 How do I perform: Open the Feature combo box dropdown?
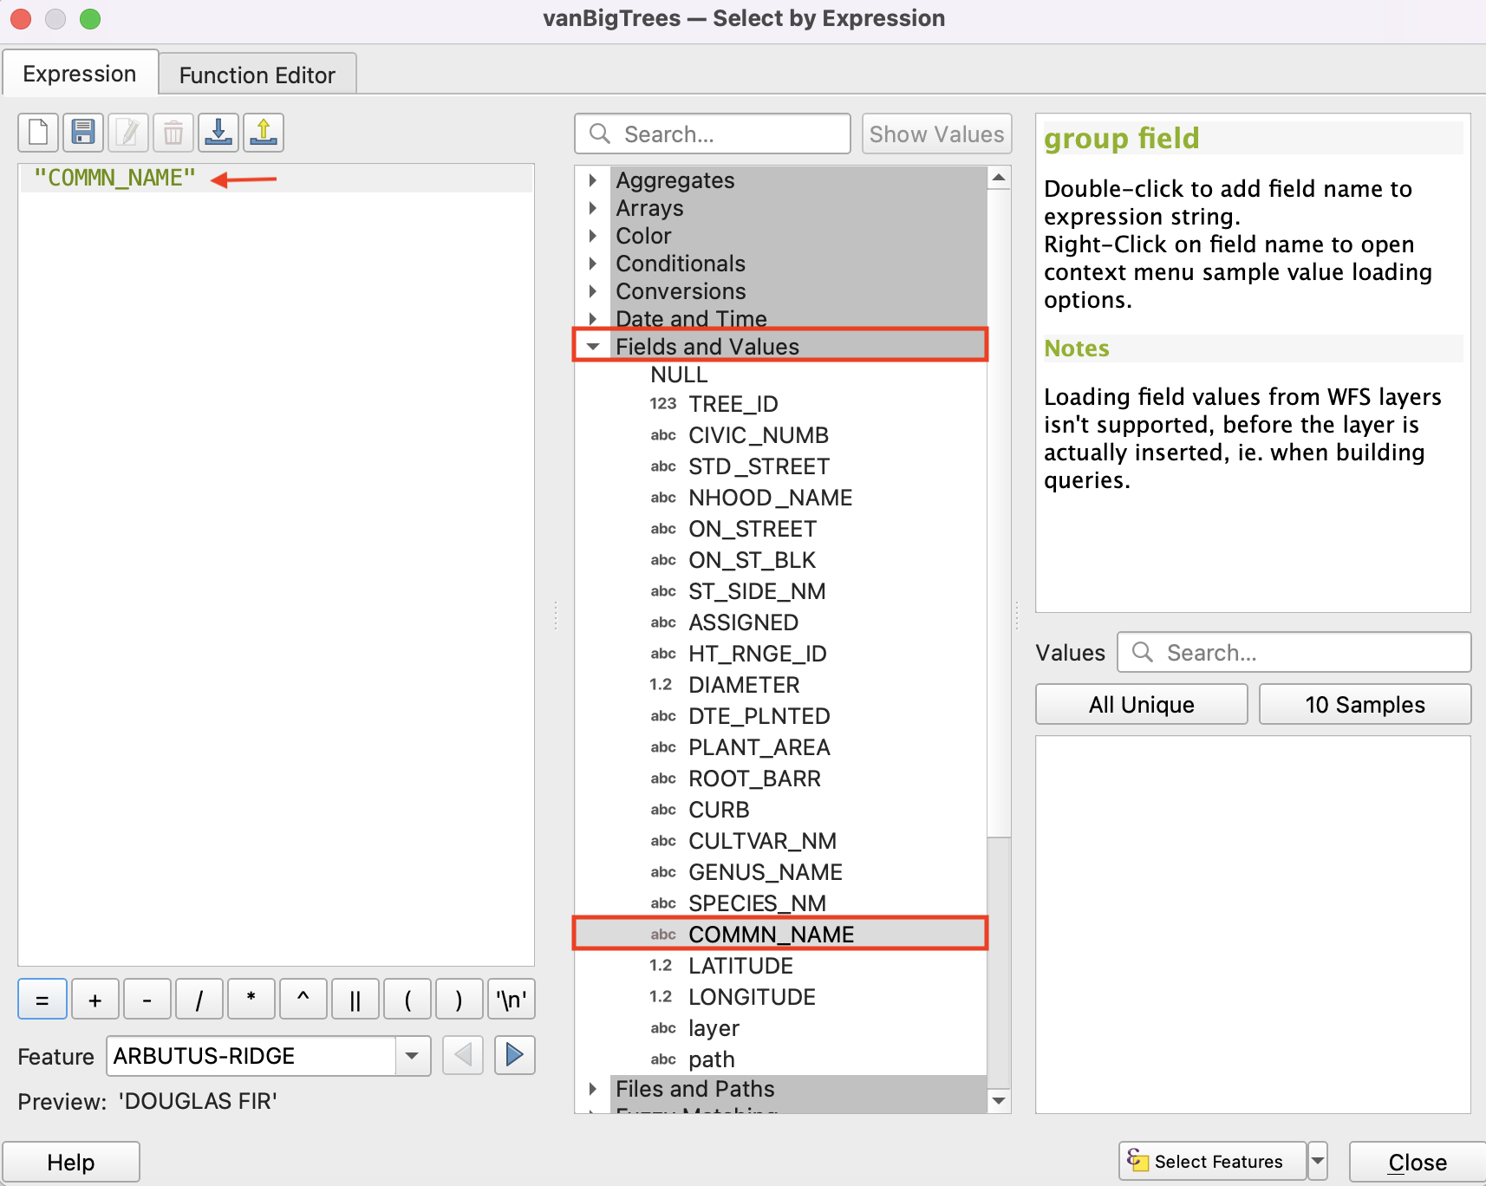(x=413, y=1056)
